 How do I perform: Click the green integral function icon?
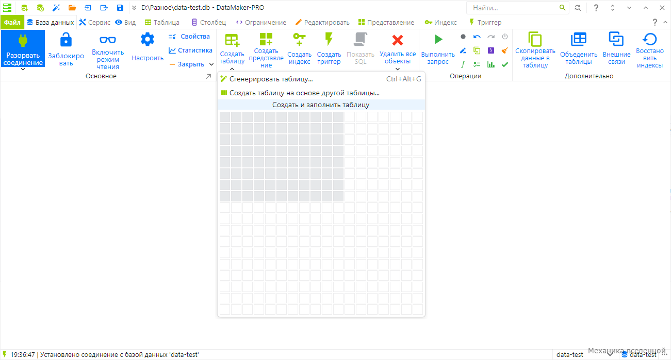(x=463, y=64)
